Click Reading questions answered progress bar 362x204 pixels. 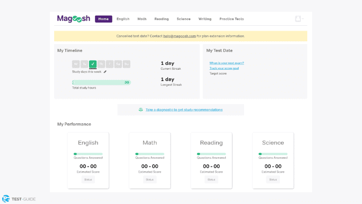211,154
